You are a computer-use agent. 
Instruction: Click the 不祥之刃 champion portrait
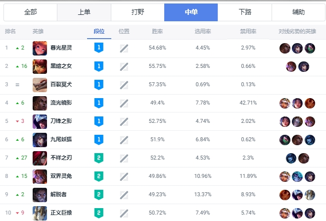pyautogui.click(x=40, y=158)
